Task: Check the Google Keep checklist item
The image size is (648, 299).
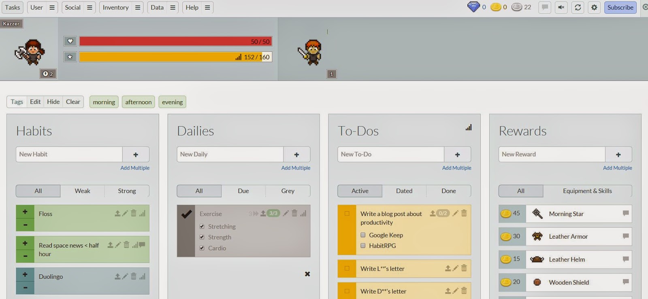Action: pos(363,235)
